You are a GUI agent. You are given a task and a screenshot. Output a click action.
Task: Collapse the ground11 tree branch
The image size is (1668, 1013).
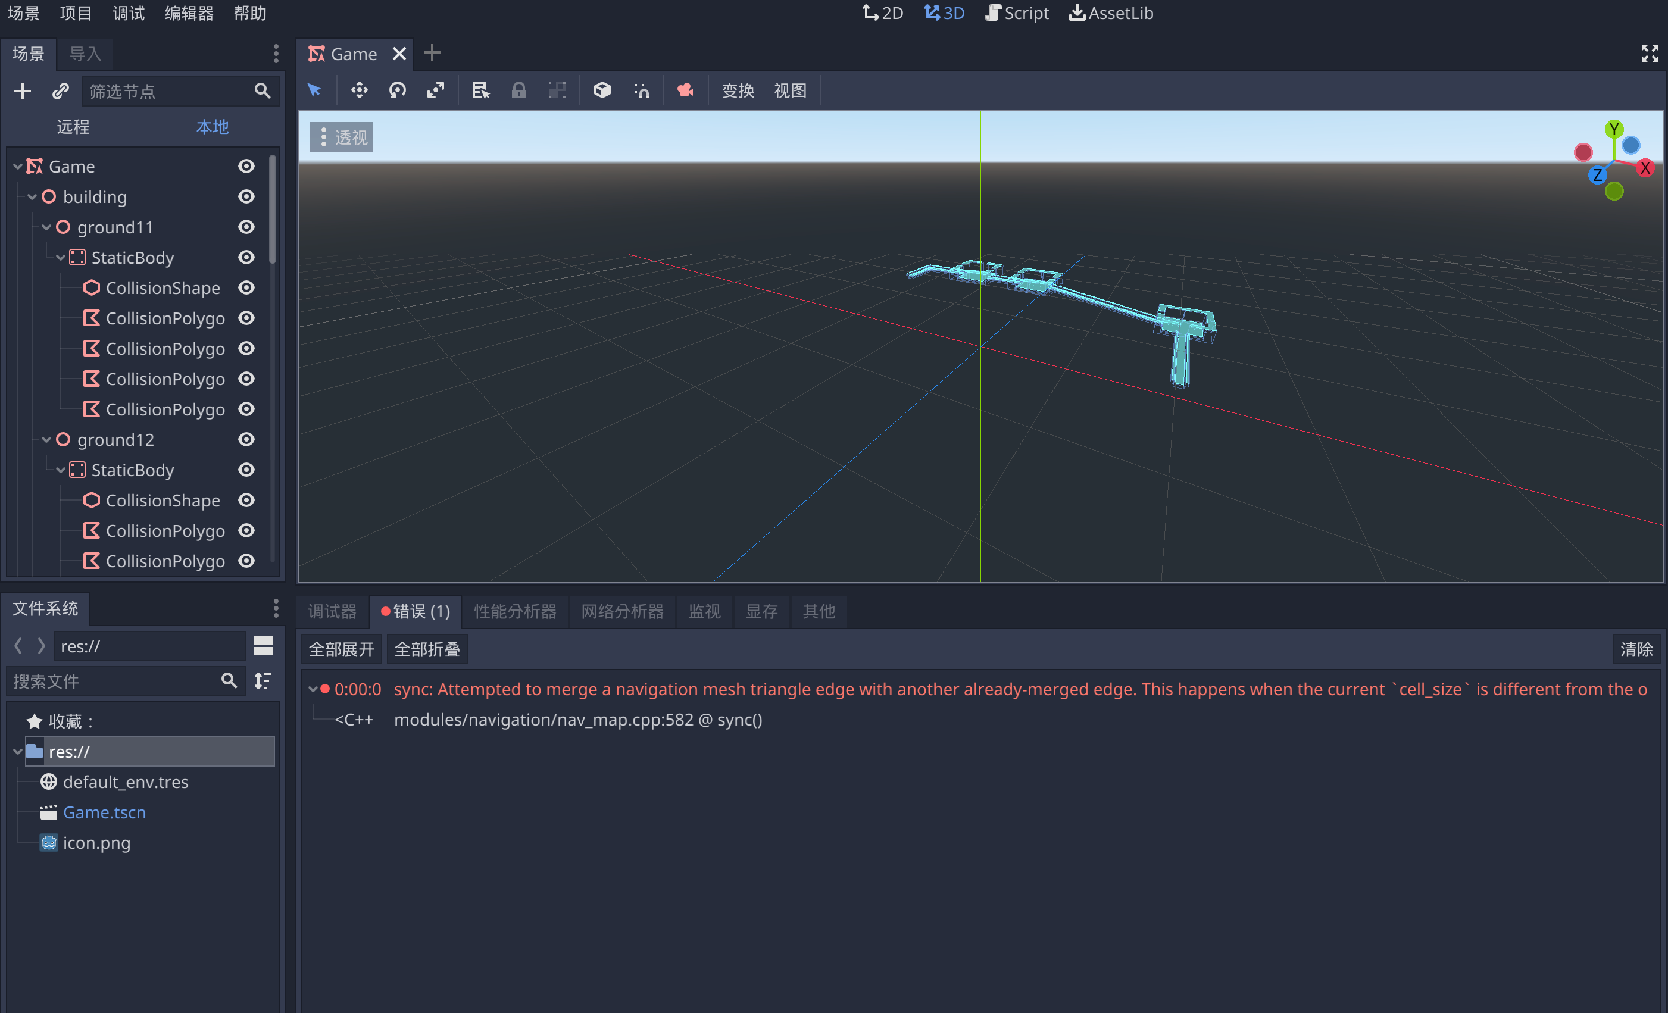[x=46, y=227]
